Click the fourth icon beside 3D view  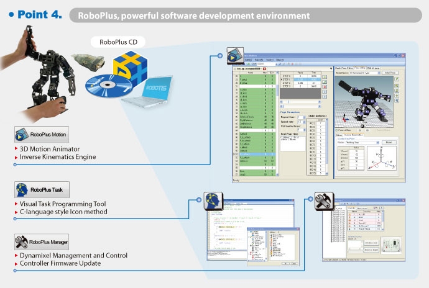(397, 96)
